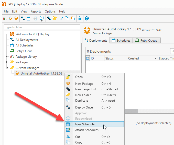Select Retry Queue in the tree
The image size is (174, 145).
[24, 51]
